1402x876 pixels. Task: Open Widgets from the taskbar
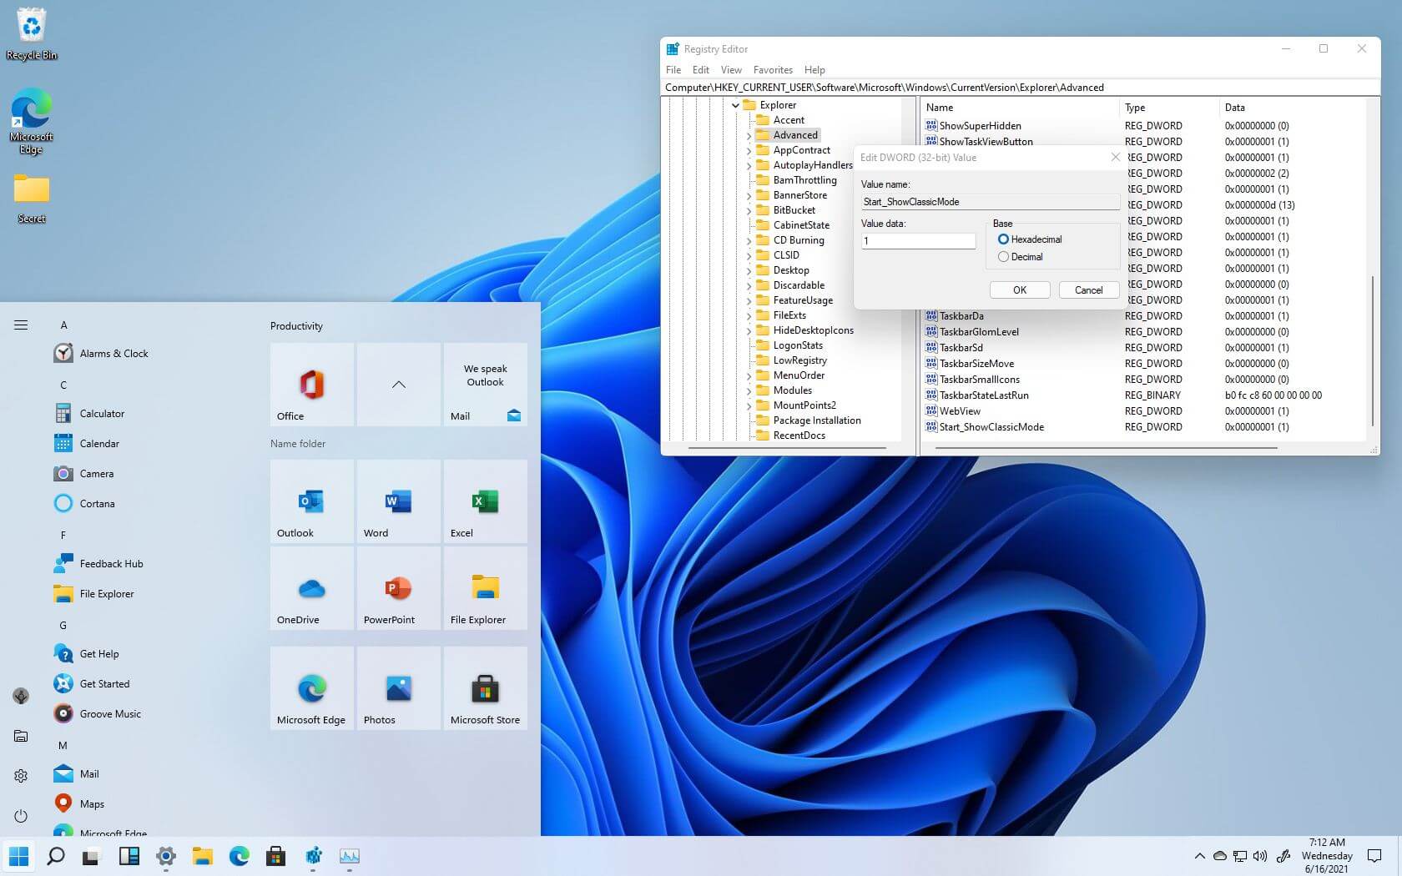click(129, 856)
